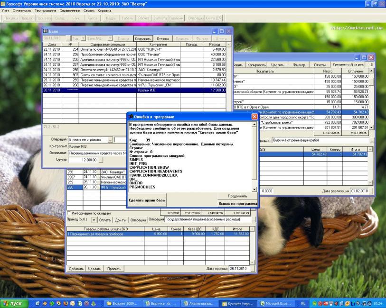
Task: Click the 'Сделать архив базы' button
Action: (147, 200)
